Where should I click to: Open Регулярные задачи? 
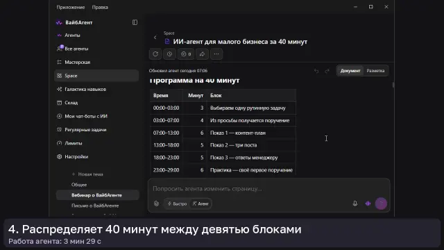(x=85, y=130)
